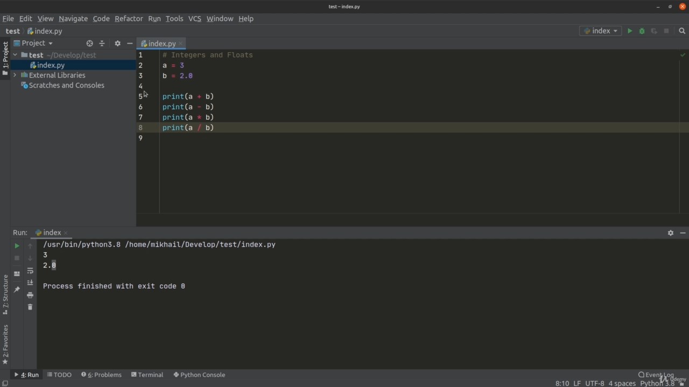Click the down the stack trace arrow
The width and height of the screenshot is (689, 387).
click(x=30, y=258)
